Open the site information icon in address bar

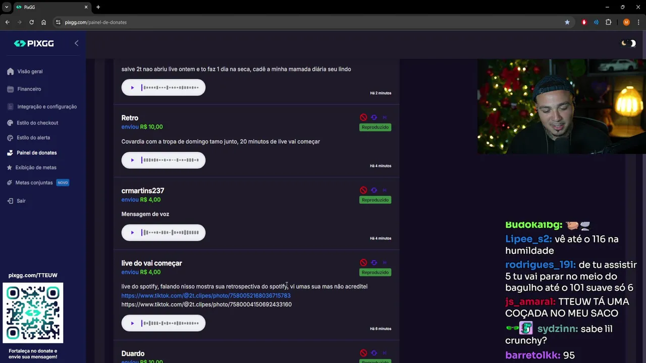click(x=58, y=22)
